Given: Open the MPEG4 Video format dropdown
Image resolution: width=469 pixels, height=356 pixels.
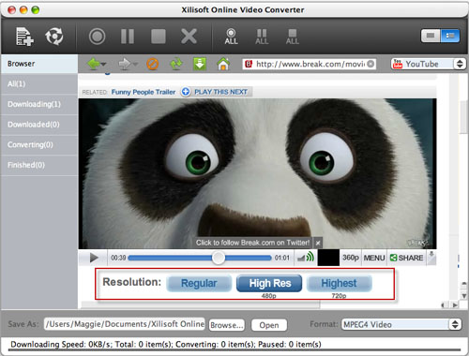Looking at the screenshot, I should tap(401, 324).
